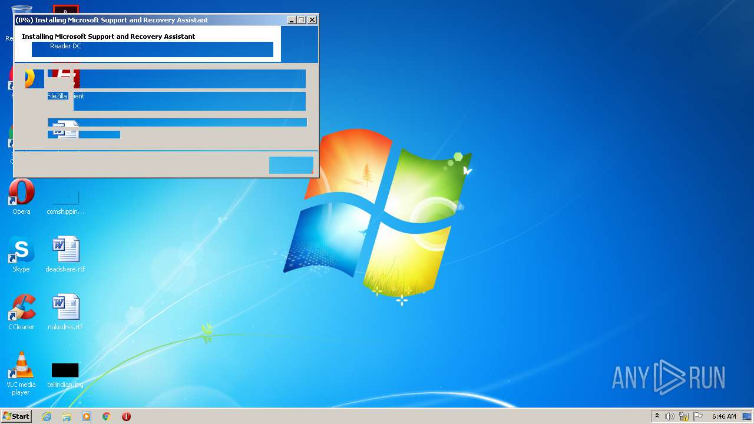Open the Action Center flag icon
The width and height of the screenshot is (754, 424).
click(698, 416)
